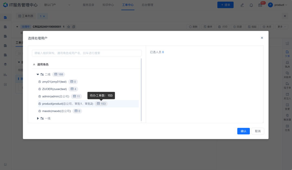Select user ZUOER(zuoer|test)

(54, 89)
